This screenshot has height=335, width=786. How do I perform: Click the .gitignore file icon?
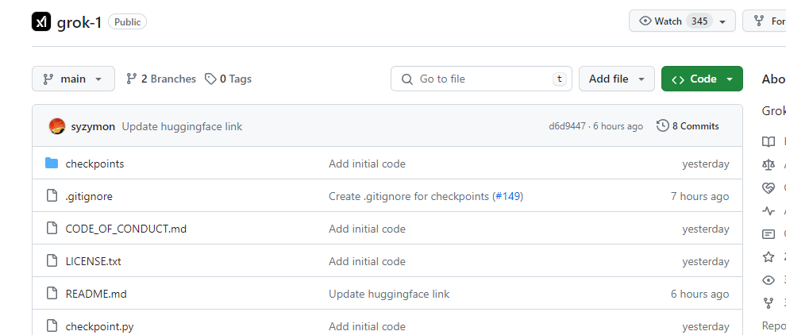[x=52, y=195]
